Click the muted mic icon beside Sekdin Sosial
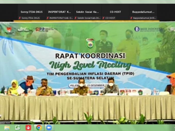175x131 pixels. click(x=75, y=18)
